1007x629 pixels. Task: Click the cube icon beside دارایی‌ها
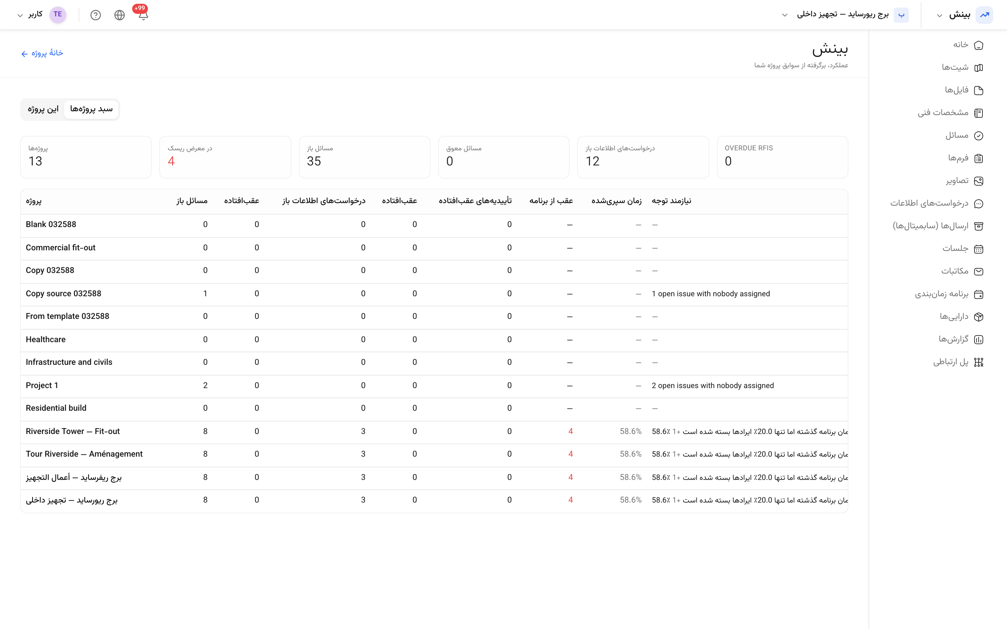click(x=979, y=317)
